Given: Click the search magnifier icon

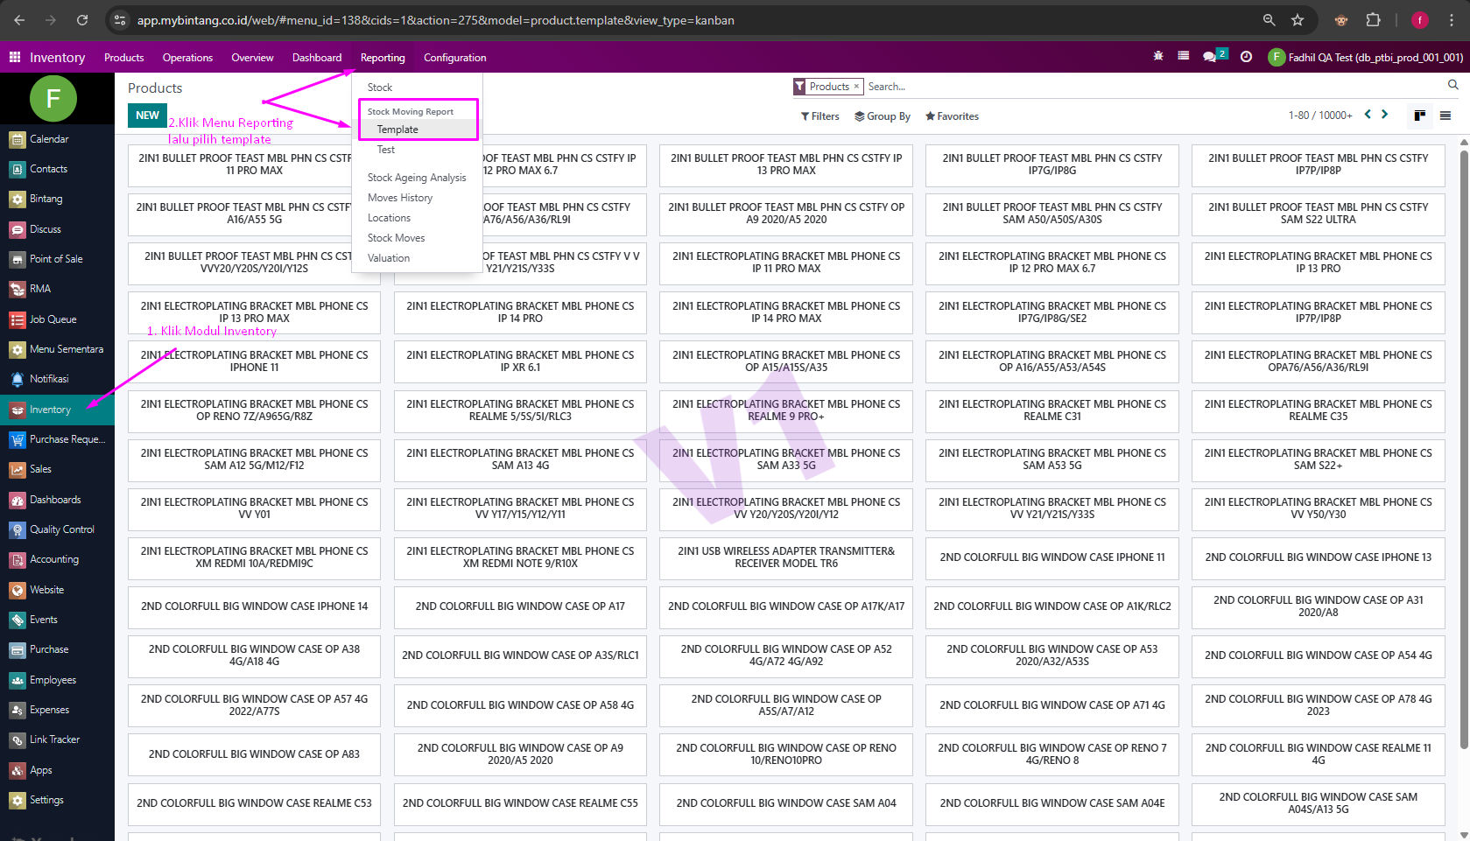Looking at the screenshot, I should pos(1453,85).
